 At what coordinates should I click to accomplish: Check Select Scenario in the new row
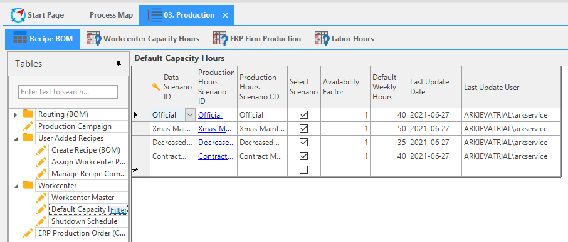303,169
